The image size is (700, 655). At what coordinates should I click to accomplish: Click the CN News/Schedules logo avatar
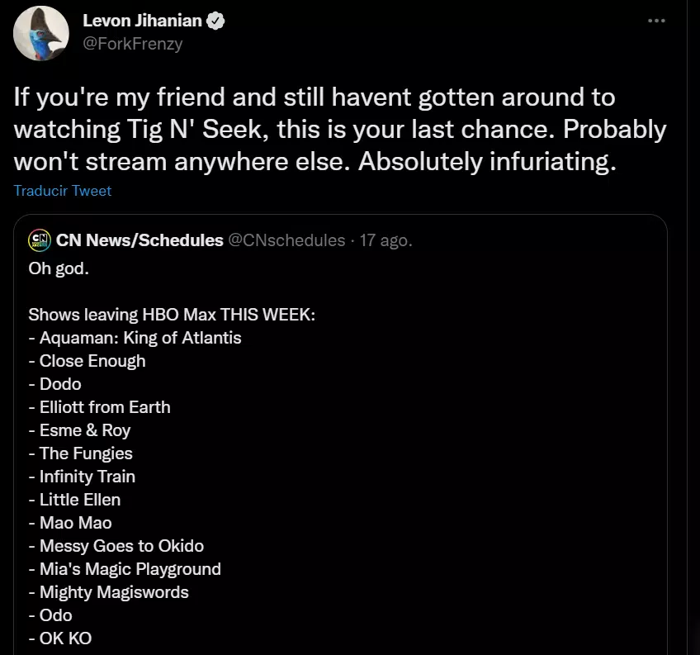tap(39, 240)
